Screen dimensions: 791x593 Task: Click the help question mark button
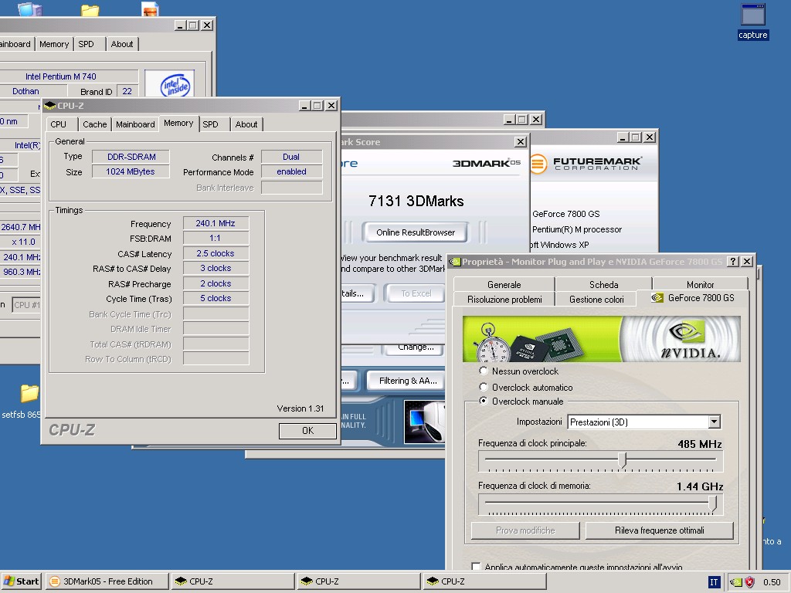(733, 261)
